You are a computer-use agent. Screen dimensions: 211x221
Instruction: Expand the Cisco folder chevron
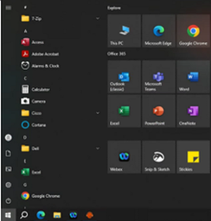pos(98,113)
